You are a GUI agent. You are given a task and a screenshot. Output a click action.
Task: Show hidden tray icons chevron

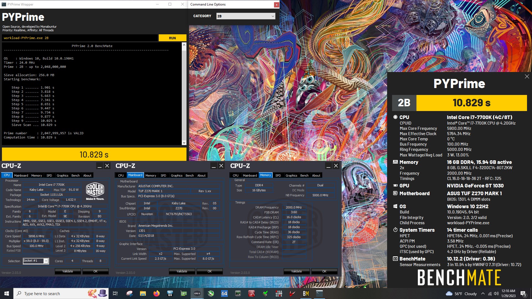click(483, 294)
